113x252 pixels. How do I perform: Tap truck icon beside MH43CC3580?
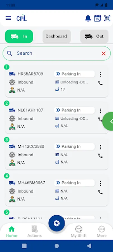[12, 146]
